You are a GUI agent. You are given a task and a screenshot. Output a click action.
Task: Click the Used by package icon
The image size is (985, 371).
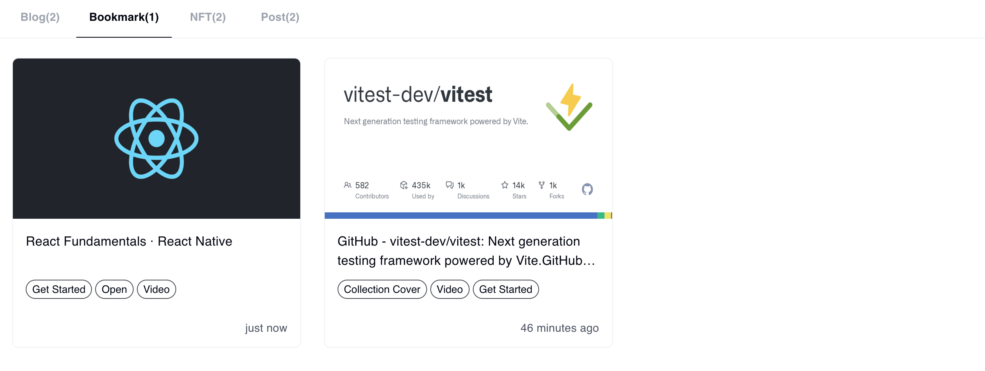(x=404, y=185)
